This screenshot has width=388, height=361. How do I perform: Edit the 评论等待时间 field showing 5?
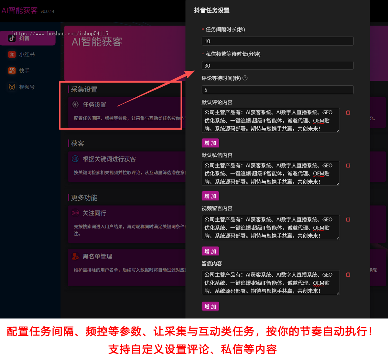(x=277, y=90)
